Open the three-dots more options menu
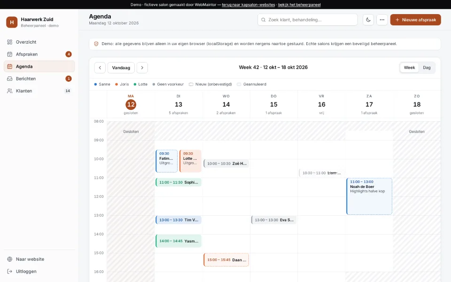Screen dimensions: 451x282 point(382,20)
